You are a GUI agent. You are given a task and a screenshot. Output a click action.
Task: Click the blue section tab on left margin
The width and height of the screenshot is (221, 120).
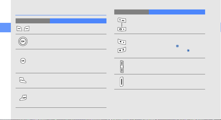(x=5, y=28)
